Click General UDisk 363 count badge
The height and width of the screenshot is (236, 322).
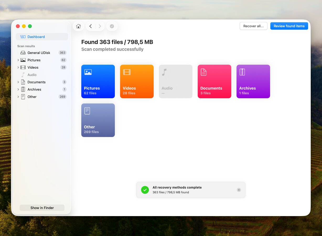pos(62,53)
